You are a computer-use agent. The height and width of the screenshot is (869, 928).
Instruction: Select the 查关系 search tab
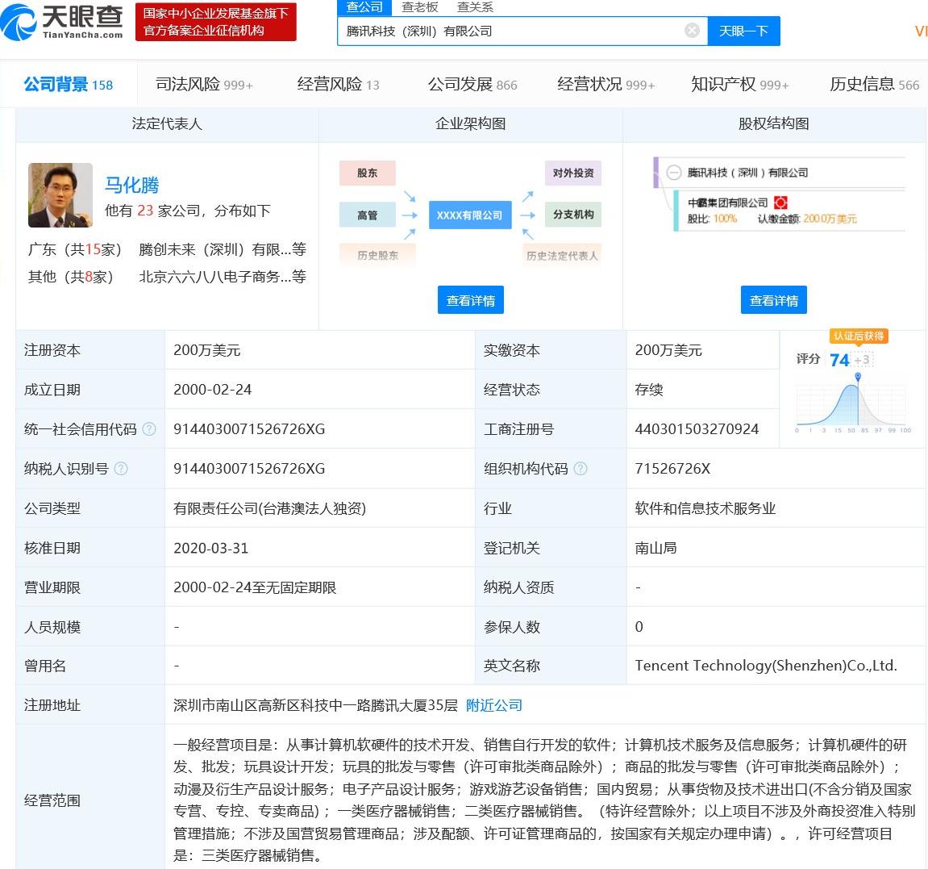[475, 7]
